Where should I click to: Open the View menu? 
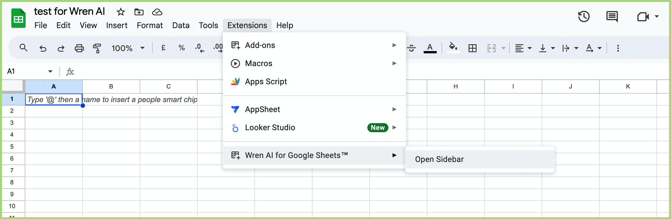[x=88, y=25]
